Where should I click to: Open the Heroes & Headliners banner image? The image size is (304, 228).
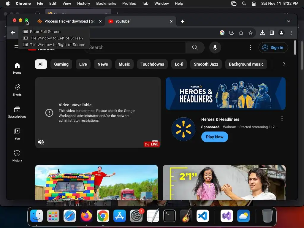226,94
